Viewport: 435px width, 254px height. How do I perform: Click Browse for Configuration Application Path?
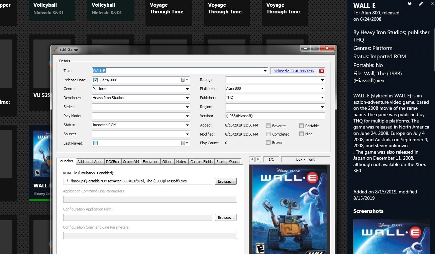(226, 218)
